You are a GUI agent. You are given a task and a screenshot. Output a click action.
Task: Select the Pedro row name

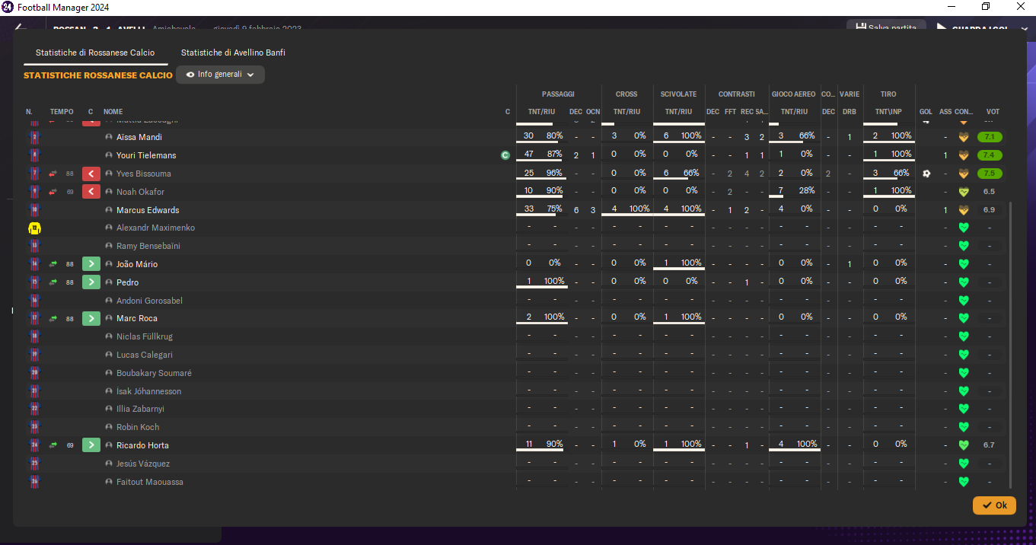pyautogui.click(x=127, y=282)
